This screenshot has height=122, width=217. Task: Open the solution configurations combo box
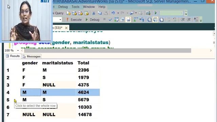coord(171,13)
